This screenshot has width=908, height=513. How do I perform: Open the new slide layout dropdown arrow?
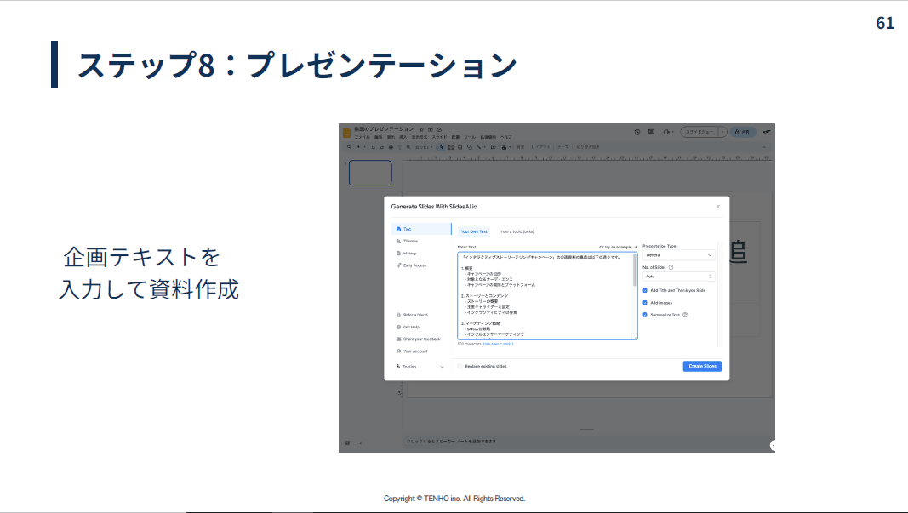(x=364, y=147)
